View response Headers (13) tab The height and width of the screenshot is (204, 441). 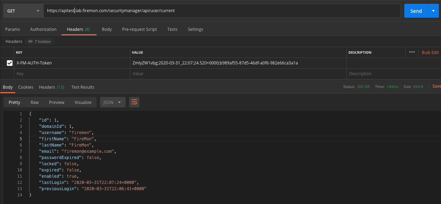51,87
